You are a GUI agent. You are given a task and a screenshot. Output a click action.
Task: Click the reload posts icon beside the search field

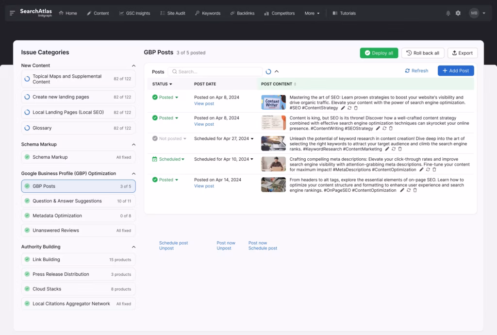[x=269, y=70]
